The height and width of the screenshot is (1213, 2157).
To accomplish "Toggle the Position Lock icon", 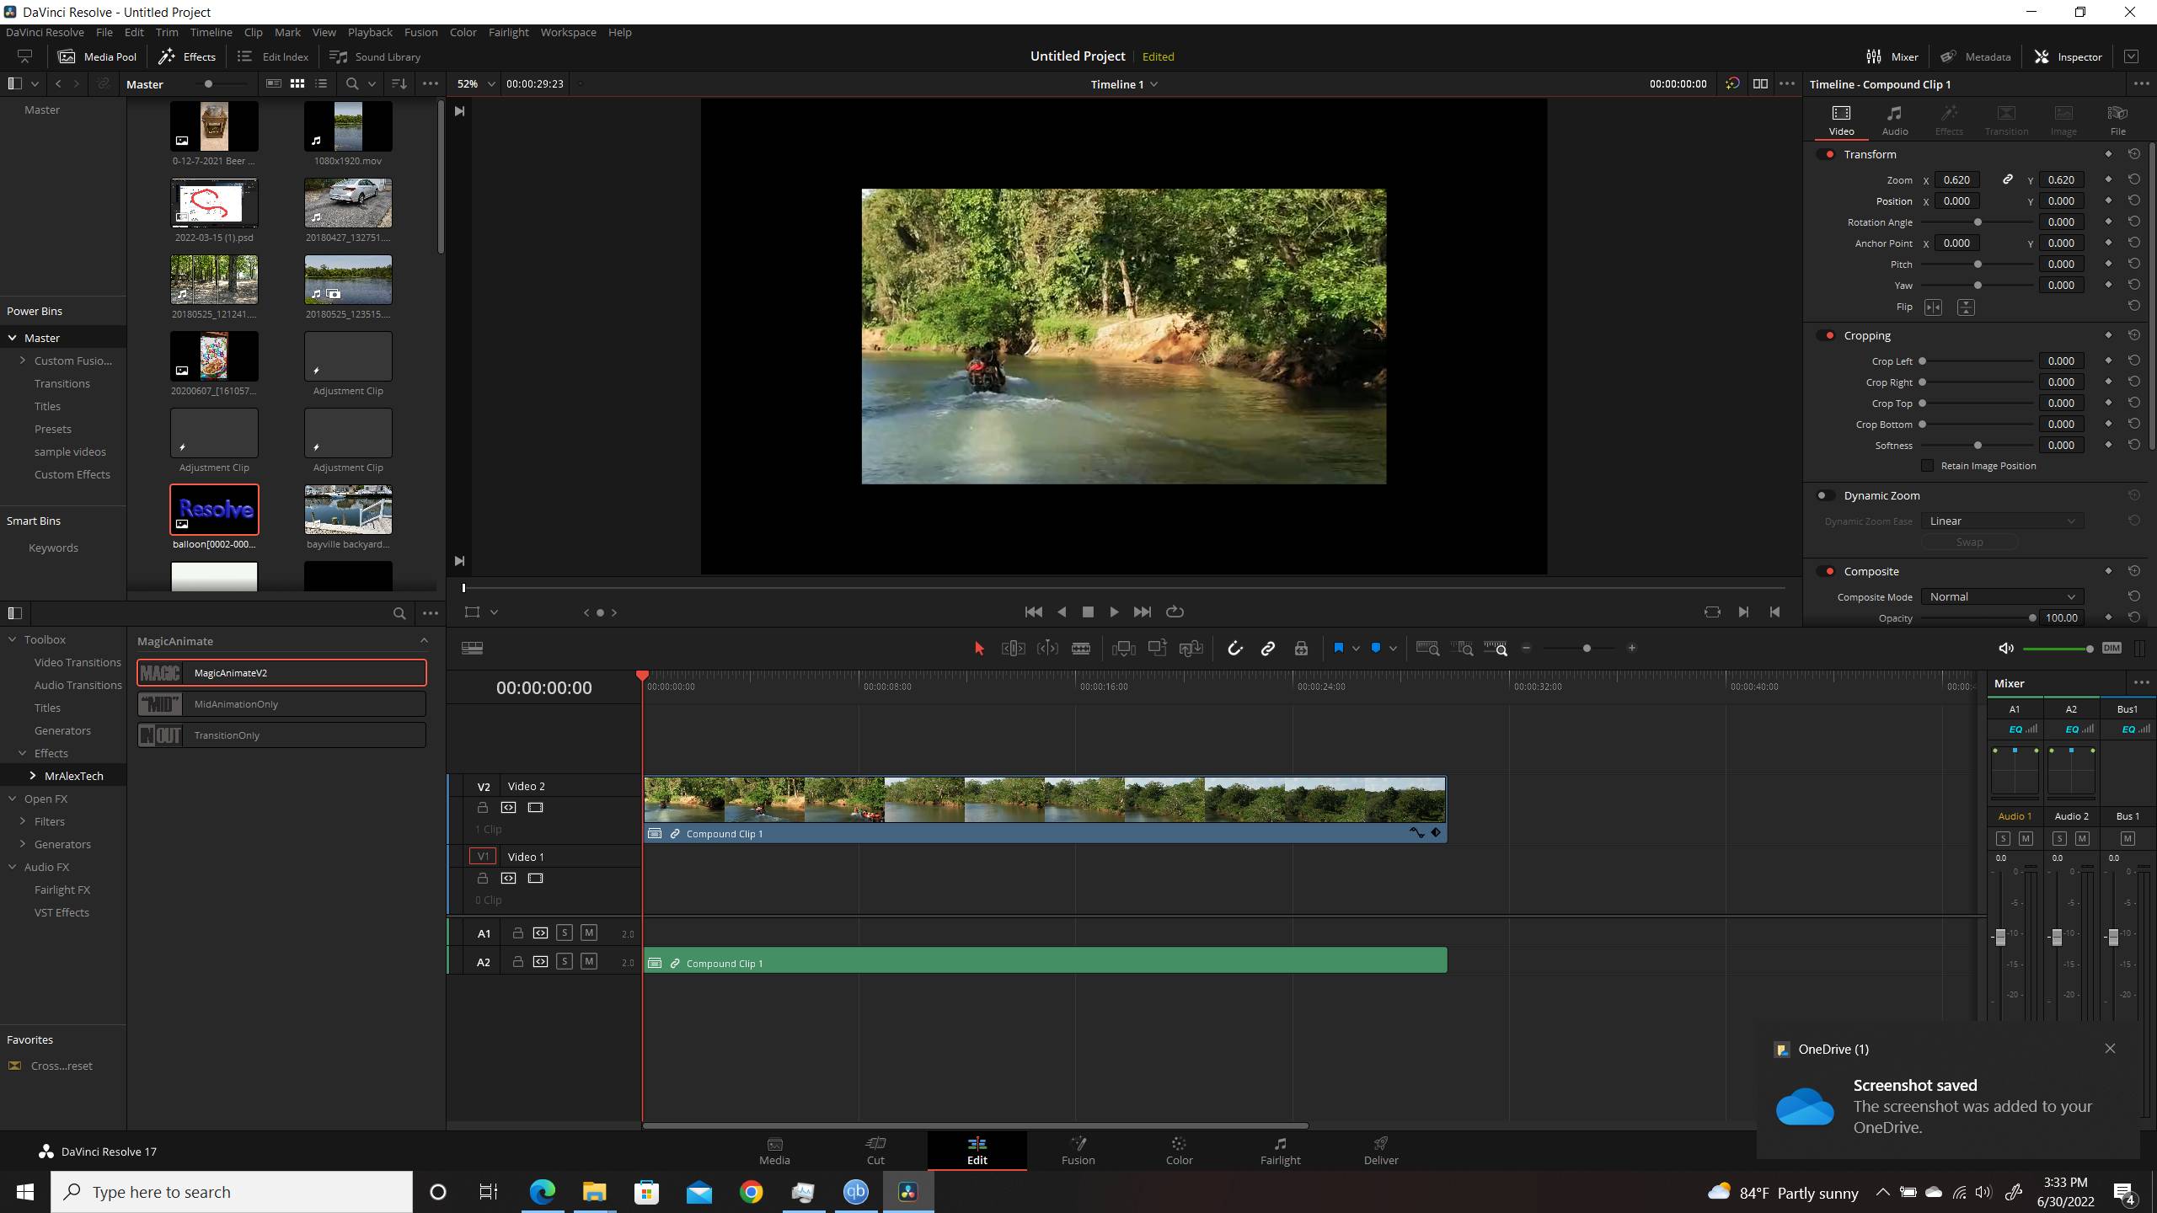I will [1301, 648].
